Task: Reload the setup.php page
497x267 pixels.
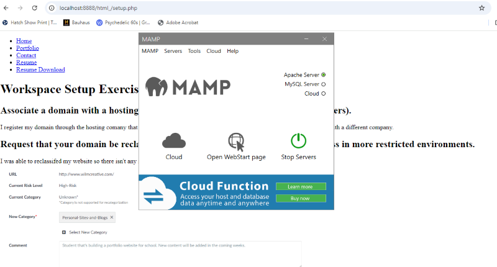Action: tap(35, 8)
